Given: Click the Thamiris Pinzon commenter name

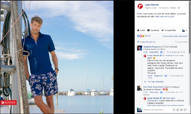Looking at the screenshot, I should coord(150,47).
